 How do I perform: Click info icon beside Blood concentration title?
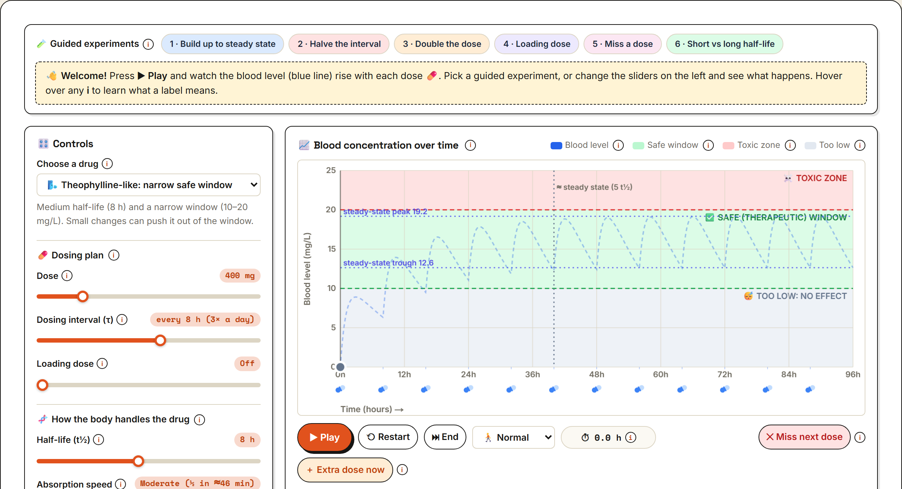[470, 145]
